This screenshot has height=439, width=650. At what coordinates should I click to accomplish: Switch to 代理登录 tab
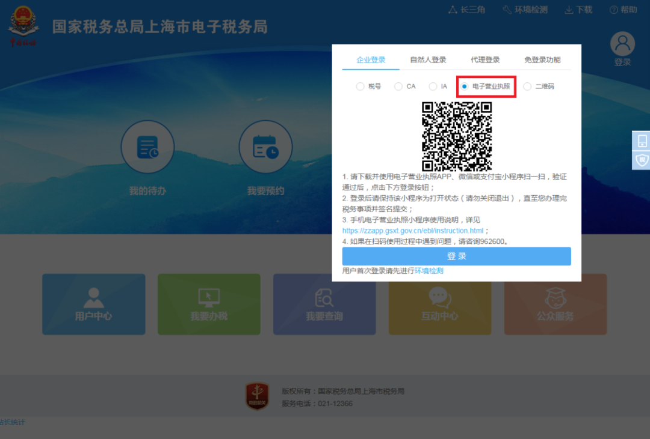pyautogui.click(x=485, y=59)
